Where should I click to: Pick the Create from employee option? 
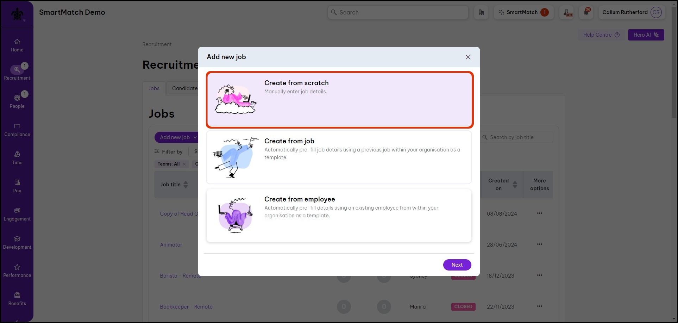click(339, 215)
